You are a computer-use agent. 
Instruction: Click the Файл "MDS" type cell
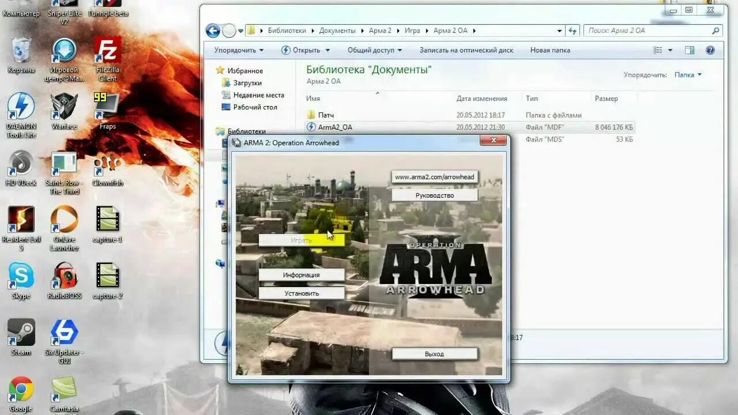545,139
